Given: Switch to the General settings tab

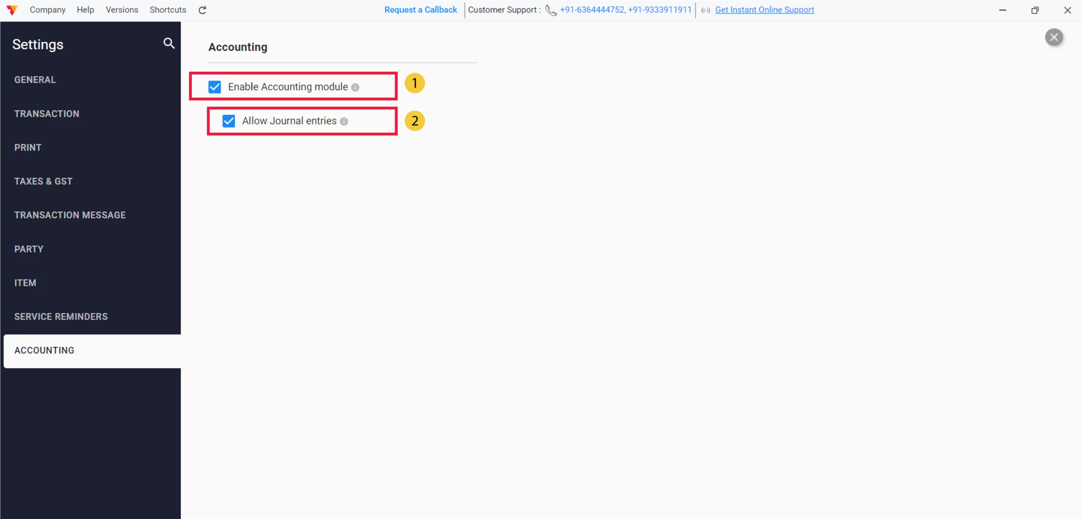Looking at the screenshot, I should click(x=35, y=80).
